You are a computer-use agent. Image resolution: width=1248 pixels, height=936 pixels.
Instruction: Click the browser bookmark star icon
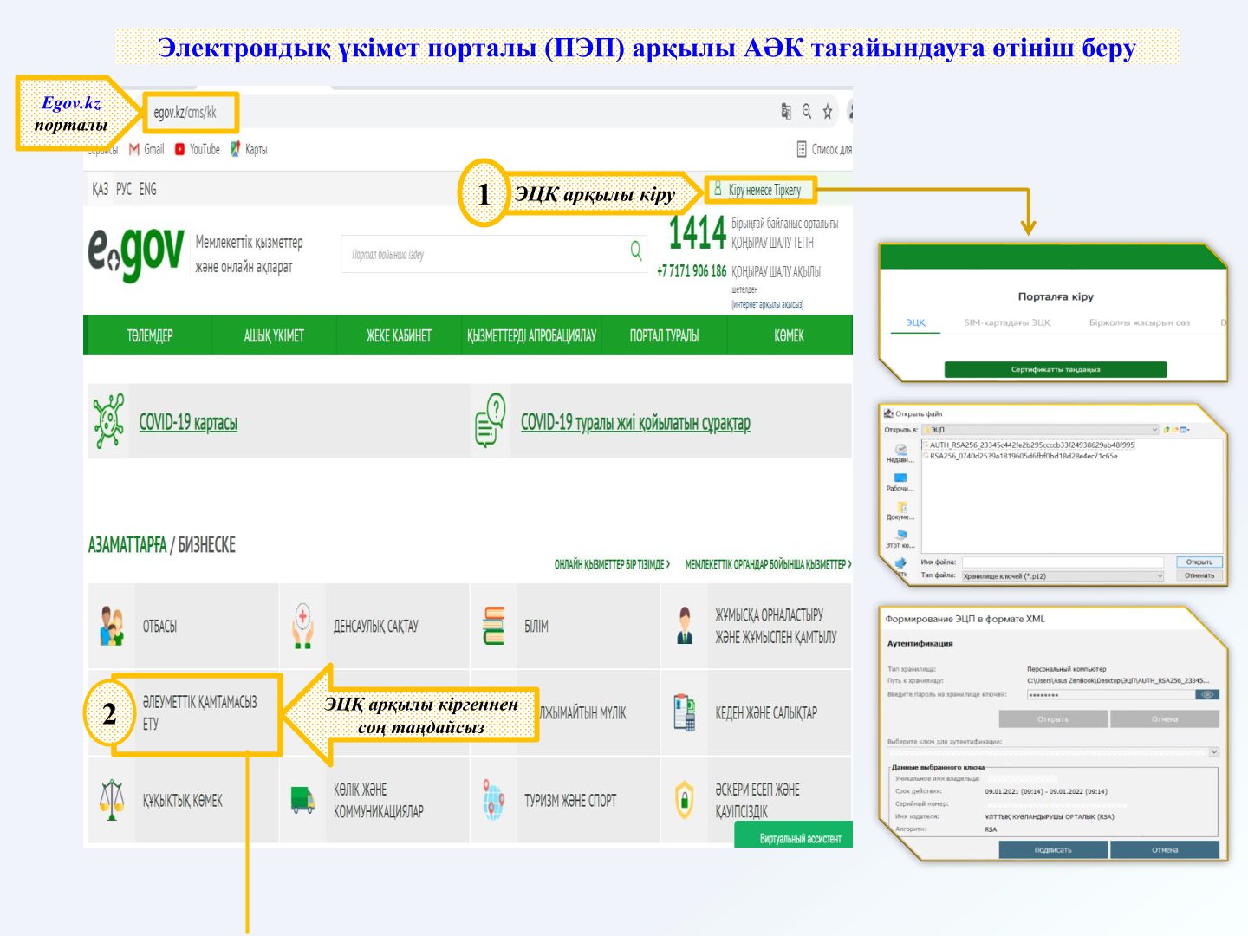pos(828,111)
